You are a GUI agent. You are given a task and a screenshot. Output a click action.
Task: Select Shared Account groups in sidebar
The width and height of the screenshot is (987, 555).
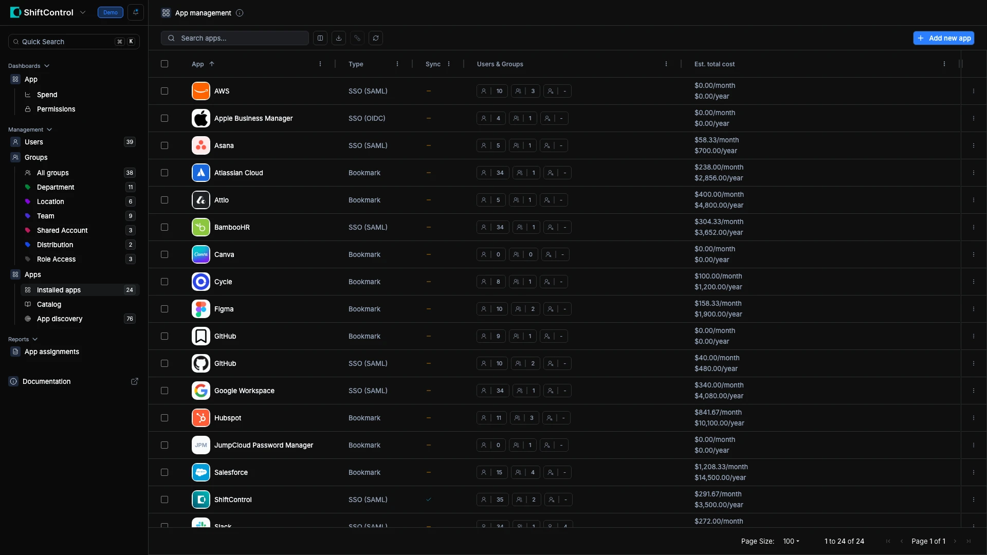point(80,230)
